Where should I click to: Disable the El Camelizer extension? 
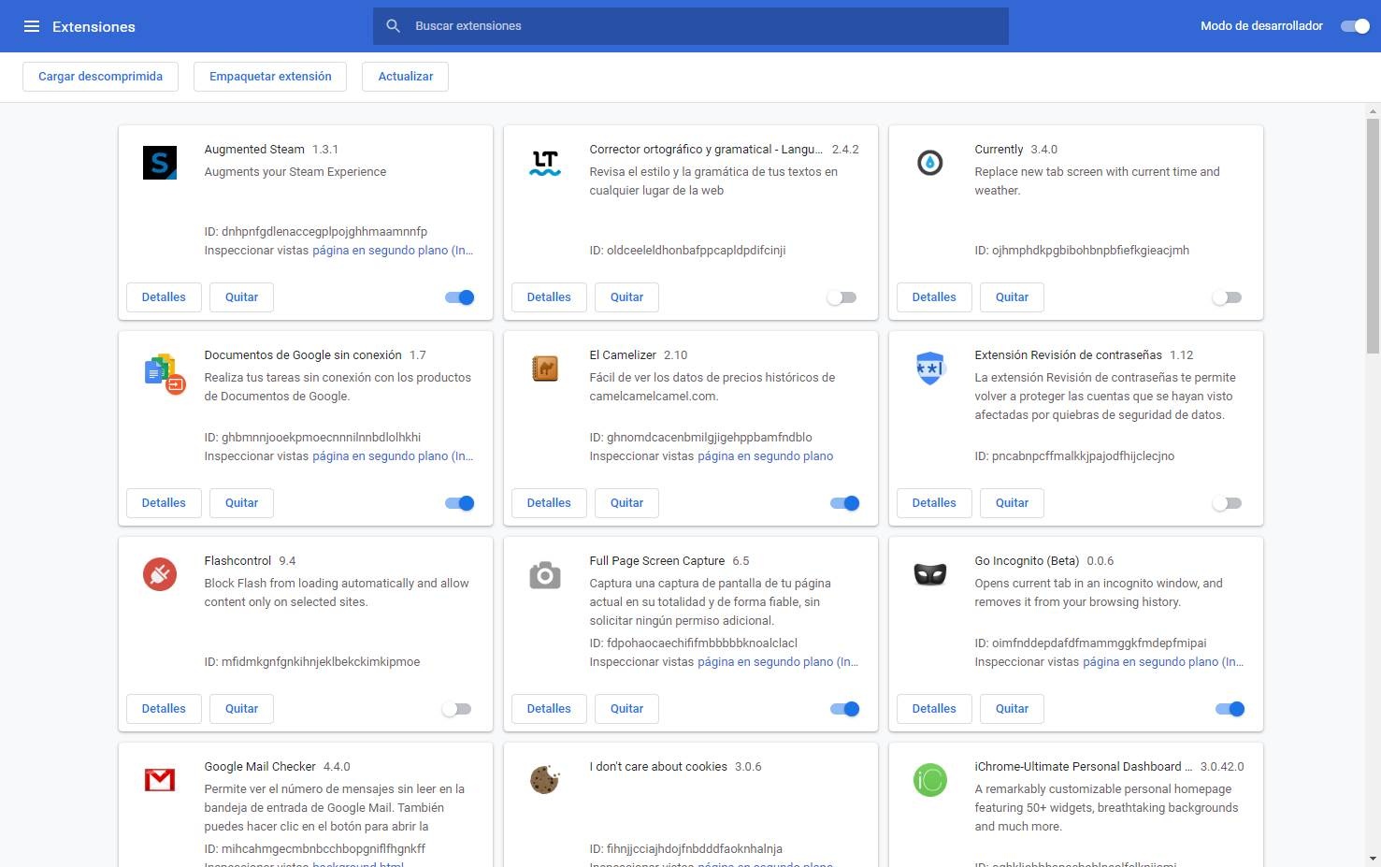click(x=845, y=503)
